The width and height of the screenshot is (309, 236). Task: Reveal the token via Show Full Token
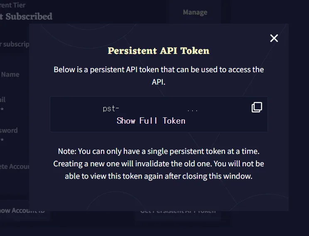coord(151,121)
